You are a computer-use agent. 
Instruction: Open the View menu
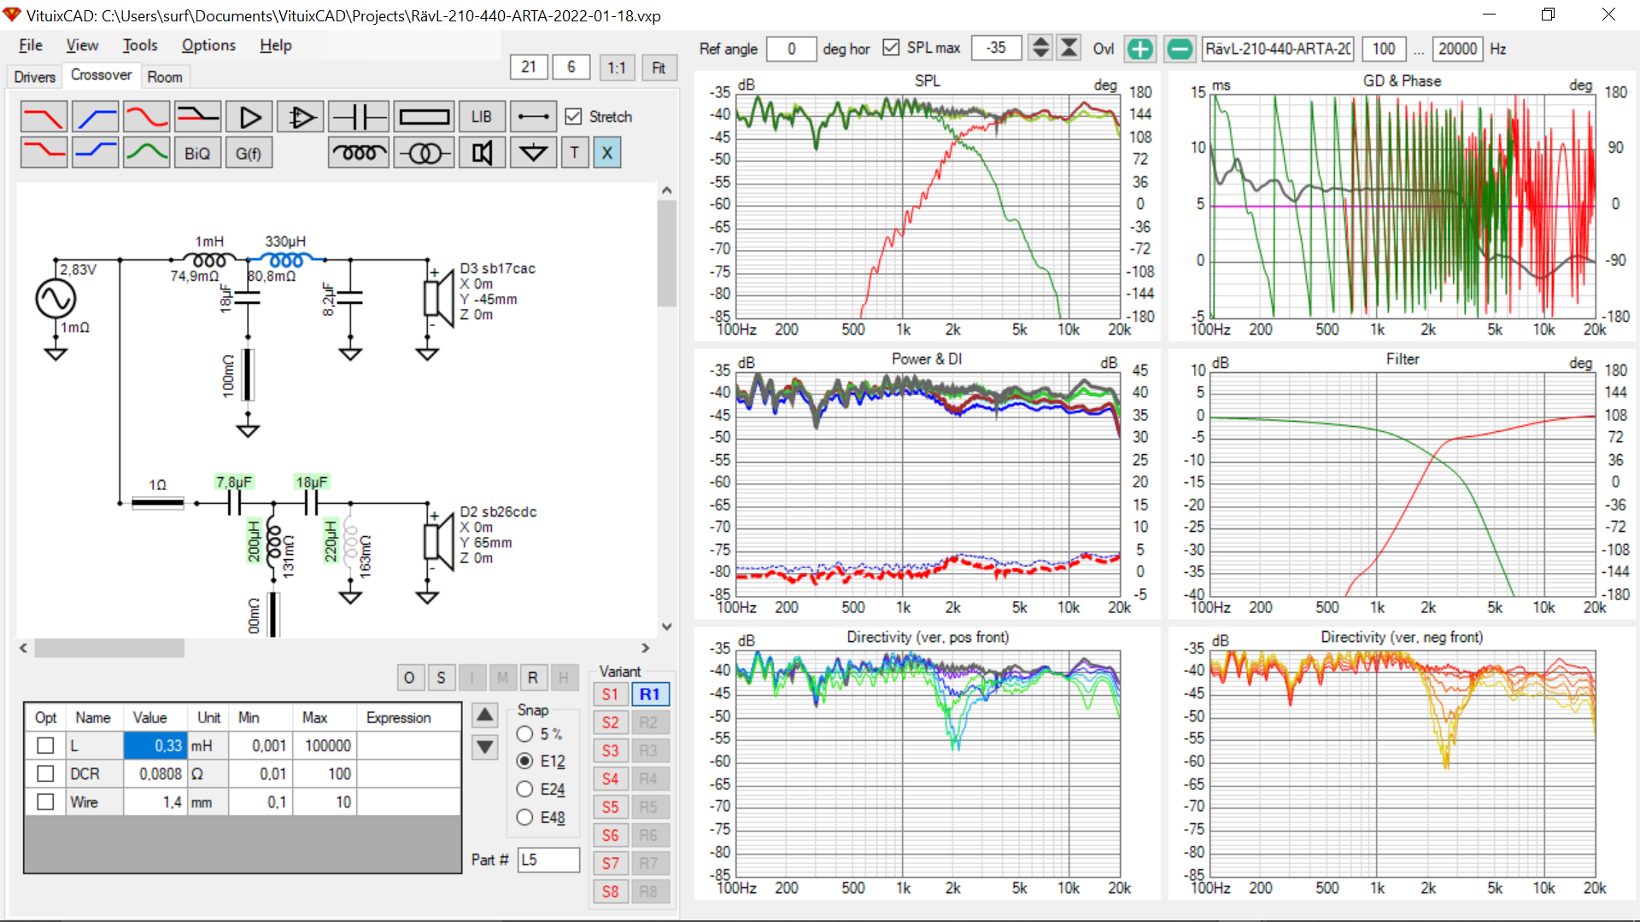82,45
